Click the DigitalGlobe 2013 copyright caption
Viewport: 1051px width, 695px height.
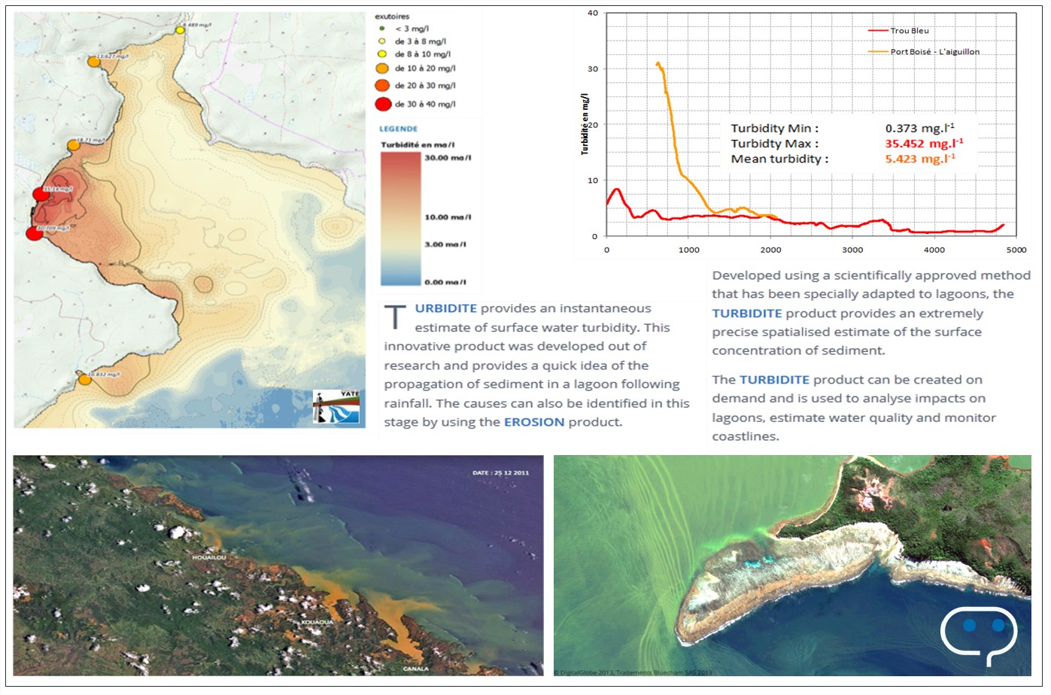pos(633,672)
